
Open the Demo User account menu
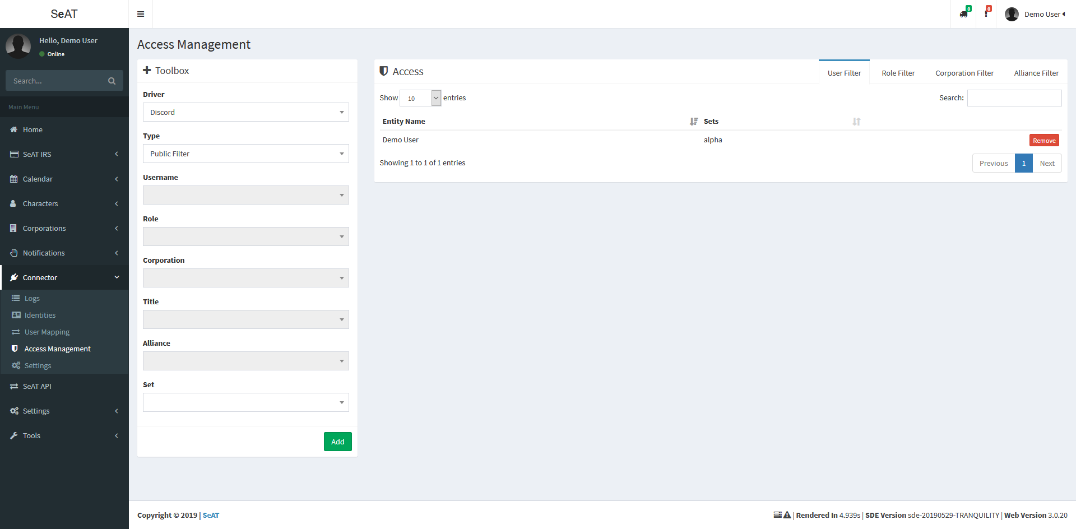1036,14
